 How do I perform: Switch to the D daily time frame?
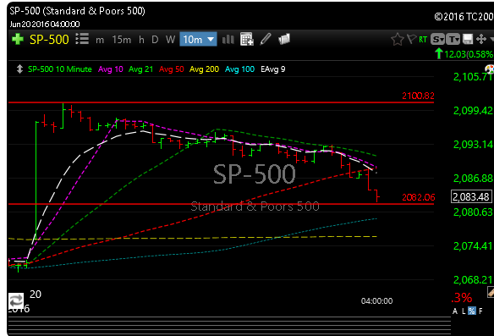tap(155, 40)
